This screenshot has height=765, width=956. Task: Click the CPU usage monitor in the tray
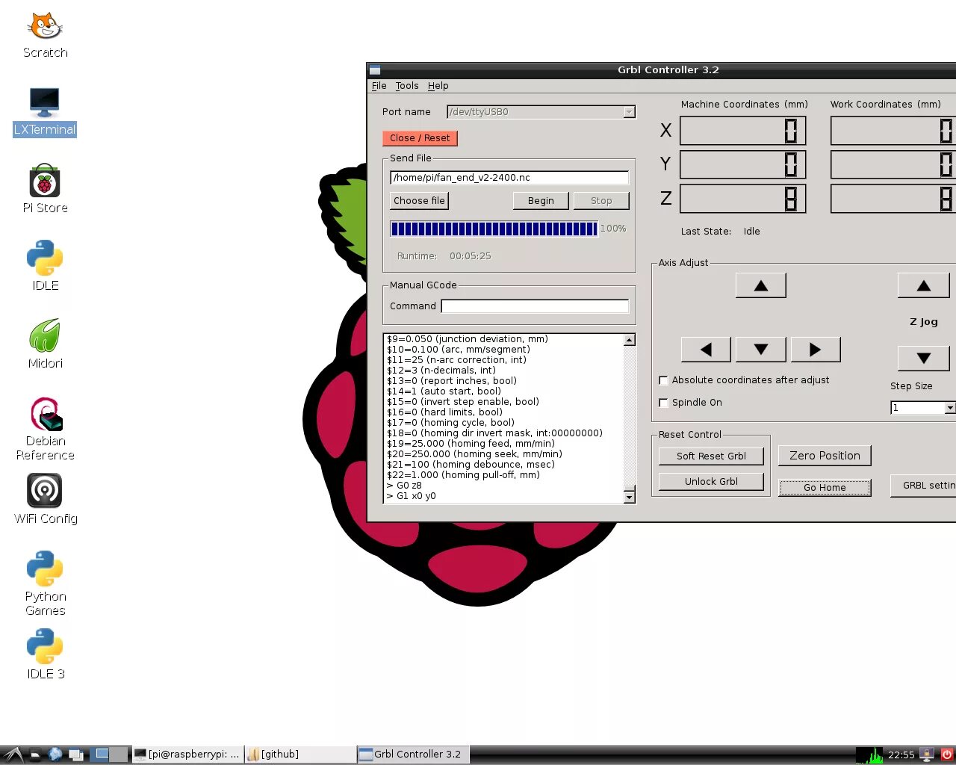(x=869, y=755)
